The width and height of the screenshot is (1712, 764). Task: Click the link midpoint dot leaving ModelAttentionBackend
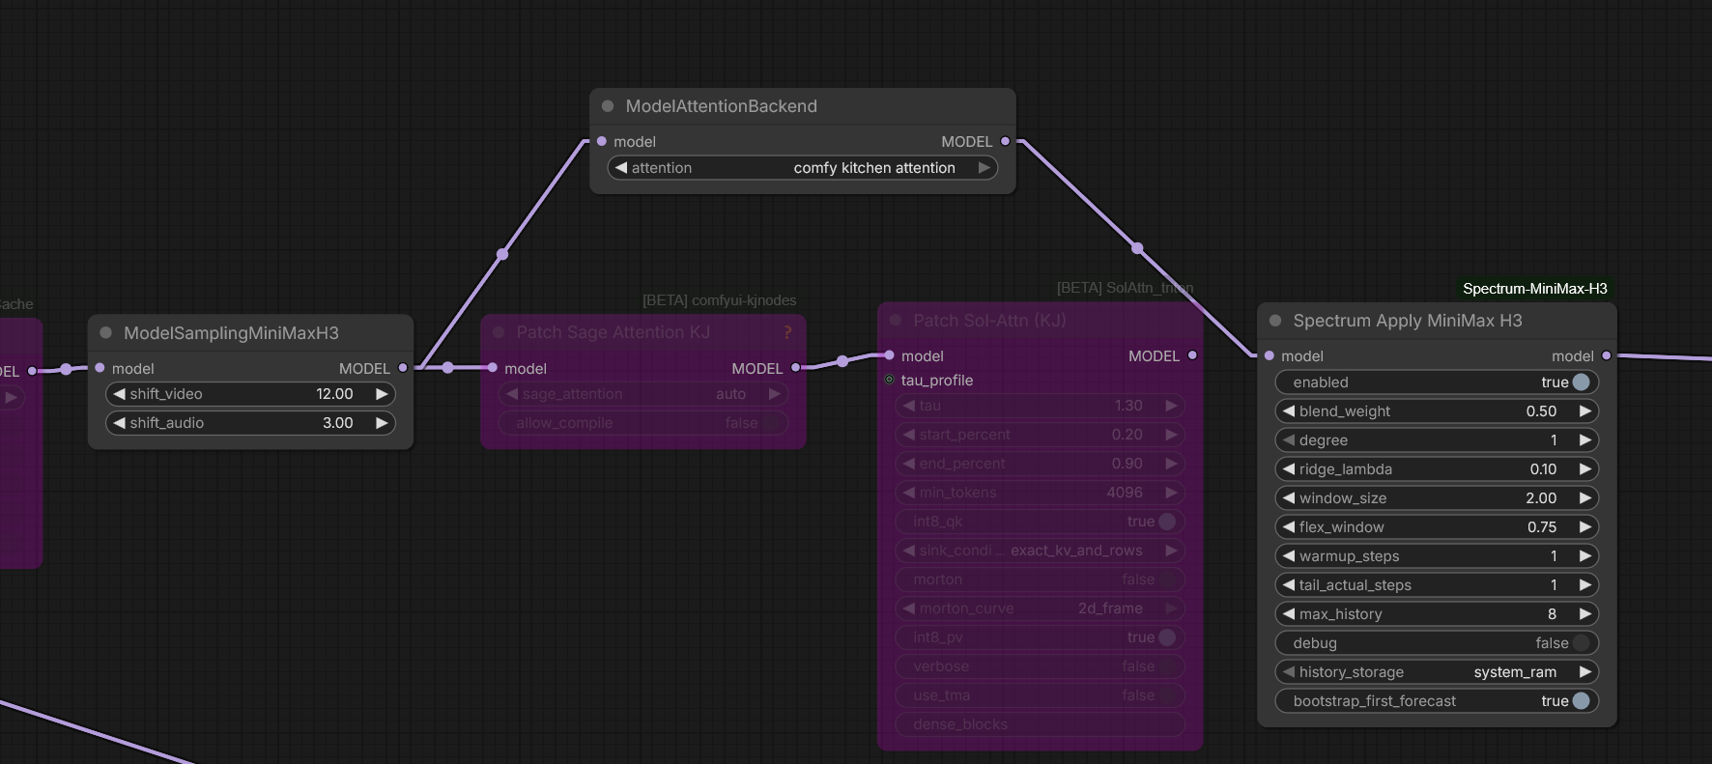pyautogui.click(x=1137, y=248)
